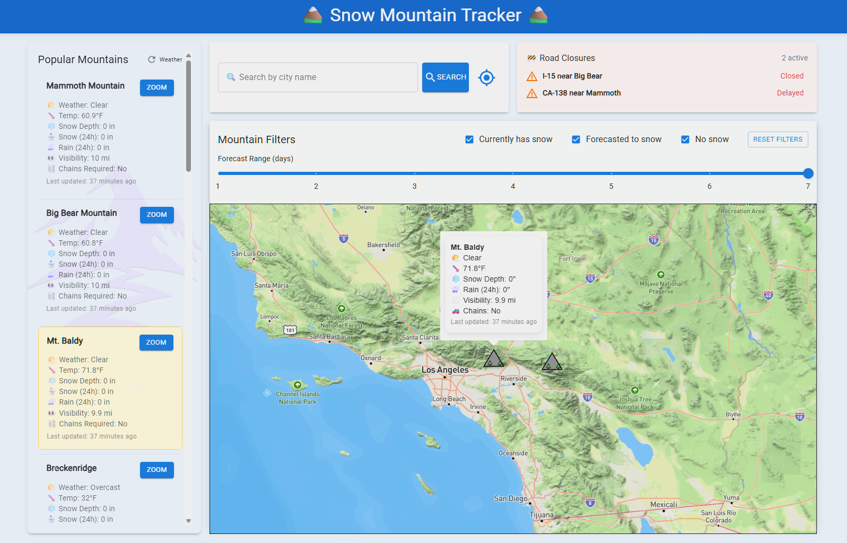
Task: Click the Interstate 5 shield near Bakersfield
Action: [x=344, y=239]
